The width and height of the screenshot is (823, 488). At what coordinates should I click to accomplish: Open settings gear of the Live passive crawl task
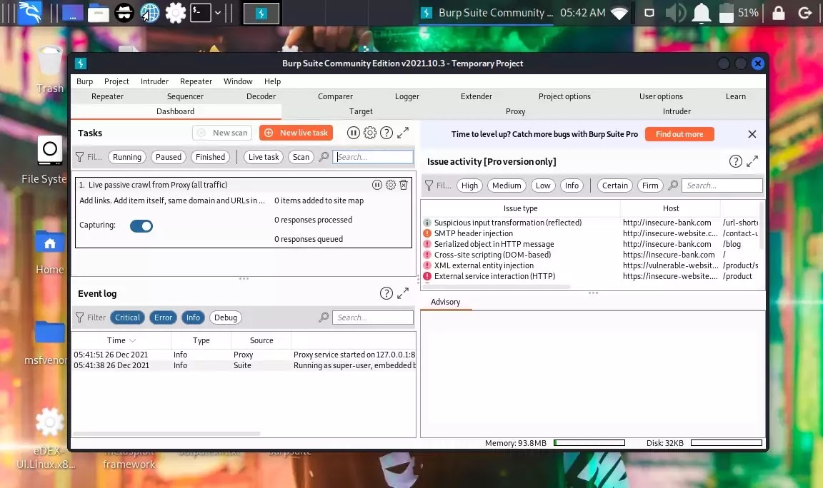pyautogui.click(x=391, y=185)
